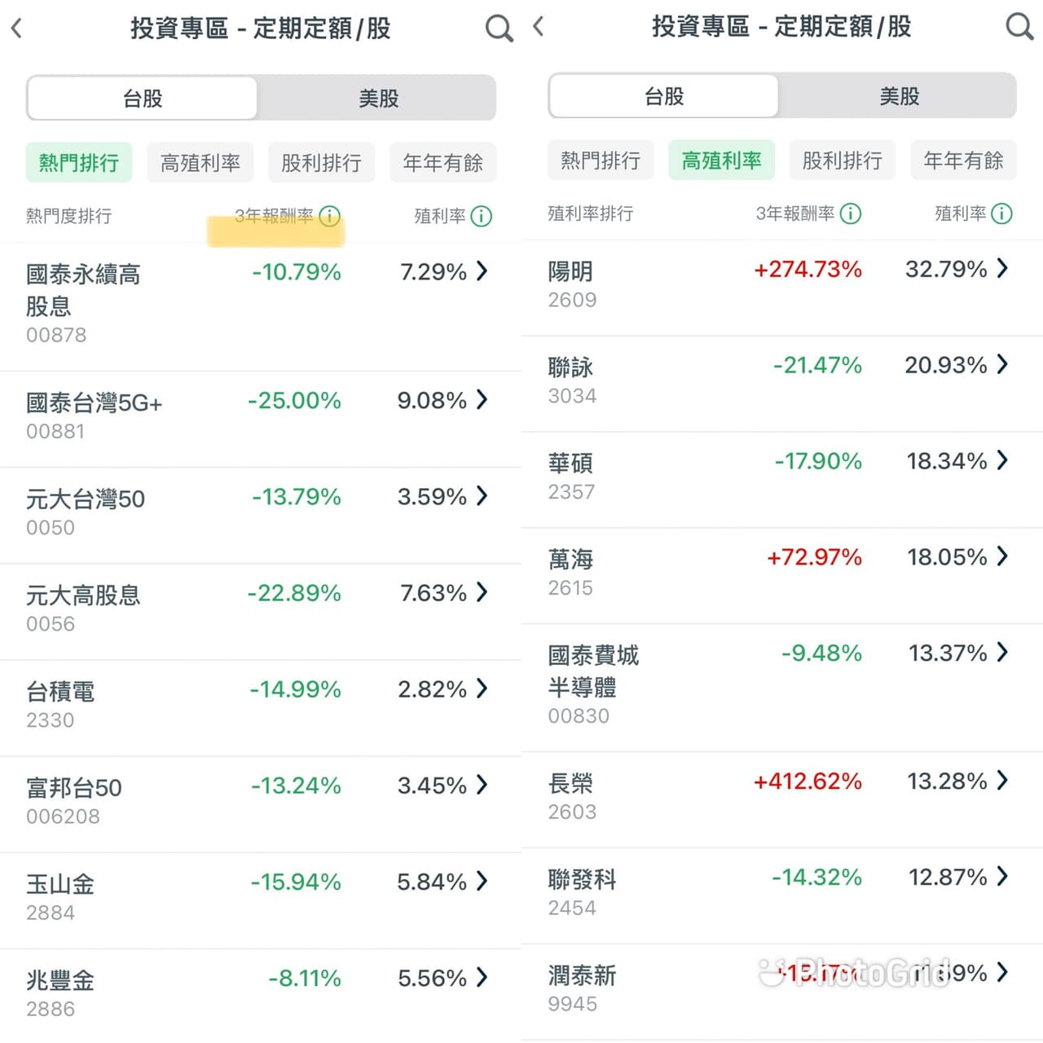
Task: Expand the 潤泰新 row arrow
Action: tap(1003, 972)
